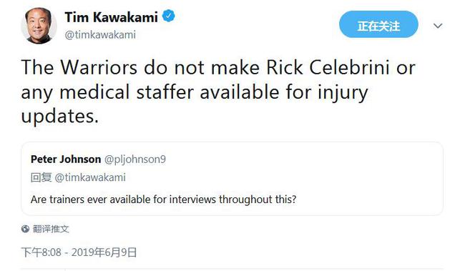Open Tim Kawakami's profile avatar photo
The height and width of the screenshot is (271, 465).
[39, 26]
